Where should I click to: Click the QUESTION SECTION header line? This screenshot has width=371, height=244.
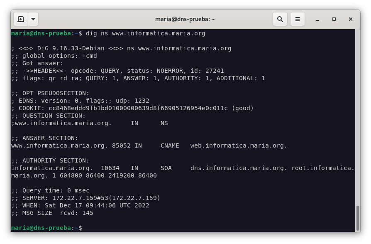coord(49,116)
